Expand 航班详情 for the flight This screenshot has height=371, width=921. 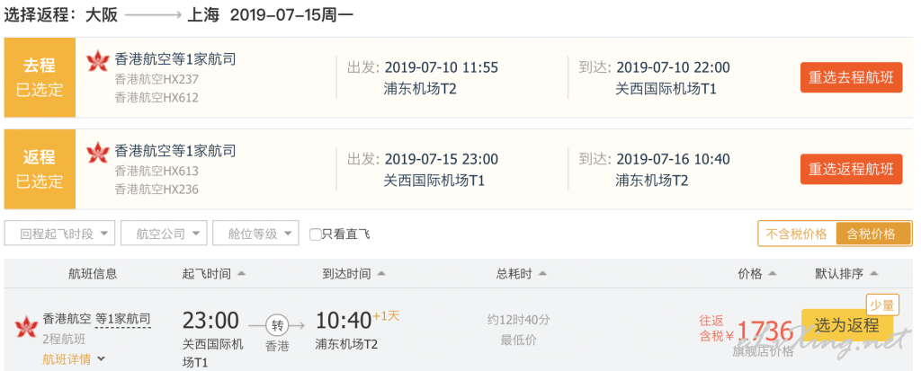click(x=74, y=359)
